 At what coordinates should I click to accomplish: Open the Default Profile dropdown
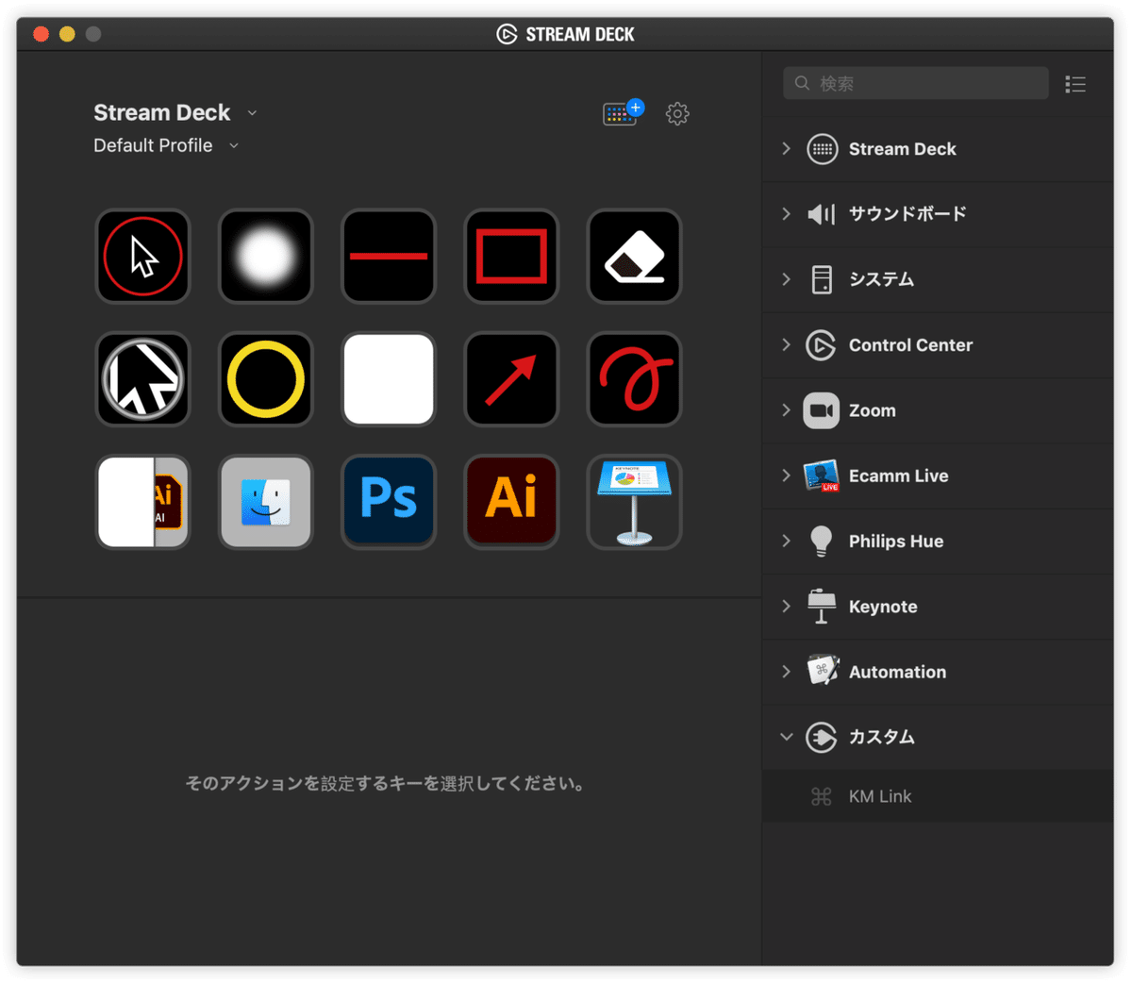pyautogui.click(x=234, y=146)
